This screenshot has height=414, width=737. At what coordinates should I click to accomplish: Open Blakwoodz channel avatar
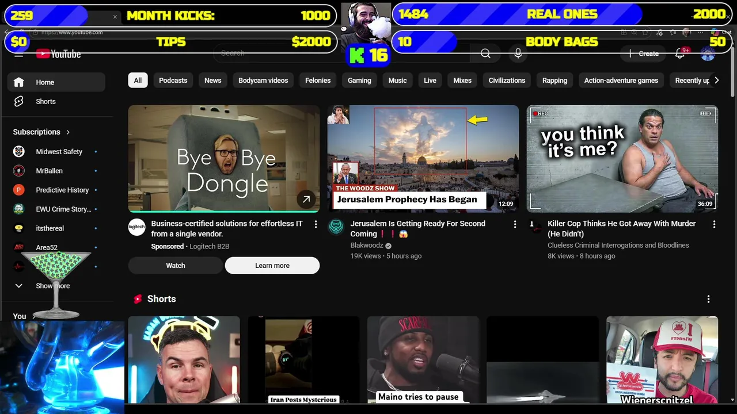coord(336,227)
